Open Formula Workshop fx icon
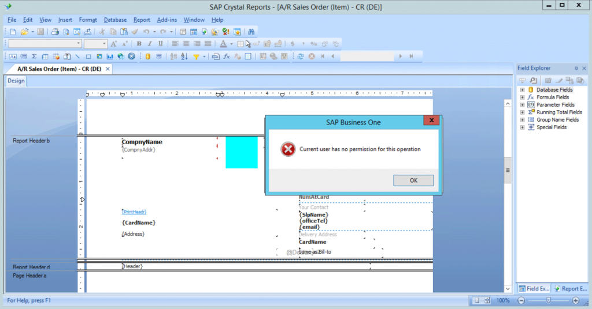592x309 pixels. [227, 56]
